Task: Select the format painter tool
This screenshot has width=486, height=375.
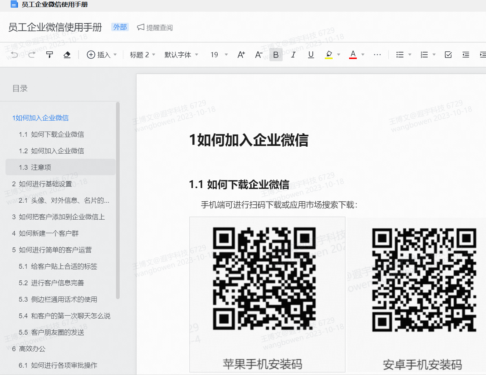Action: click(x=50, y=55)
